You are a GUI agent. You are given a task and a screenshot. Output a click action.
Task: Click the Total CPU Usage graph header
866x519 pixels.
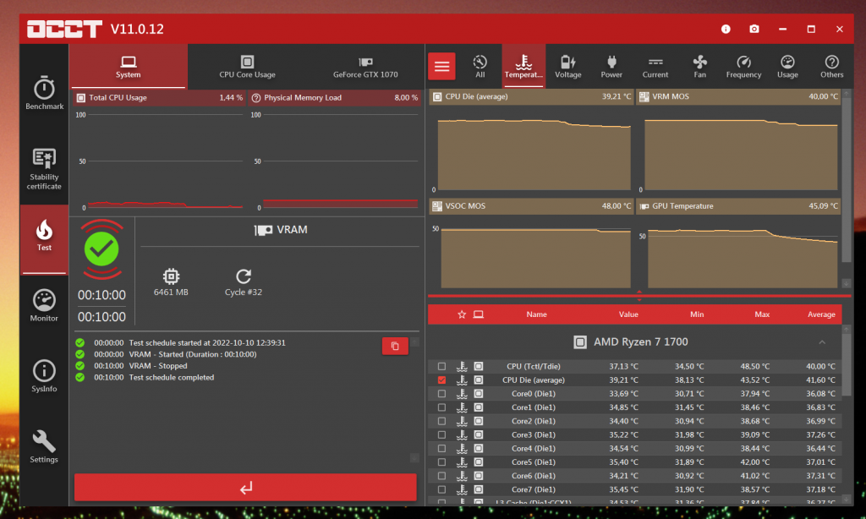point(159,98)
